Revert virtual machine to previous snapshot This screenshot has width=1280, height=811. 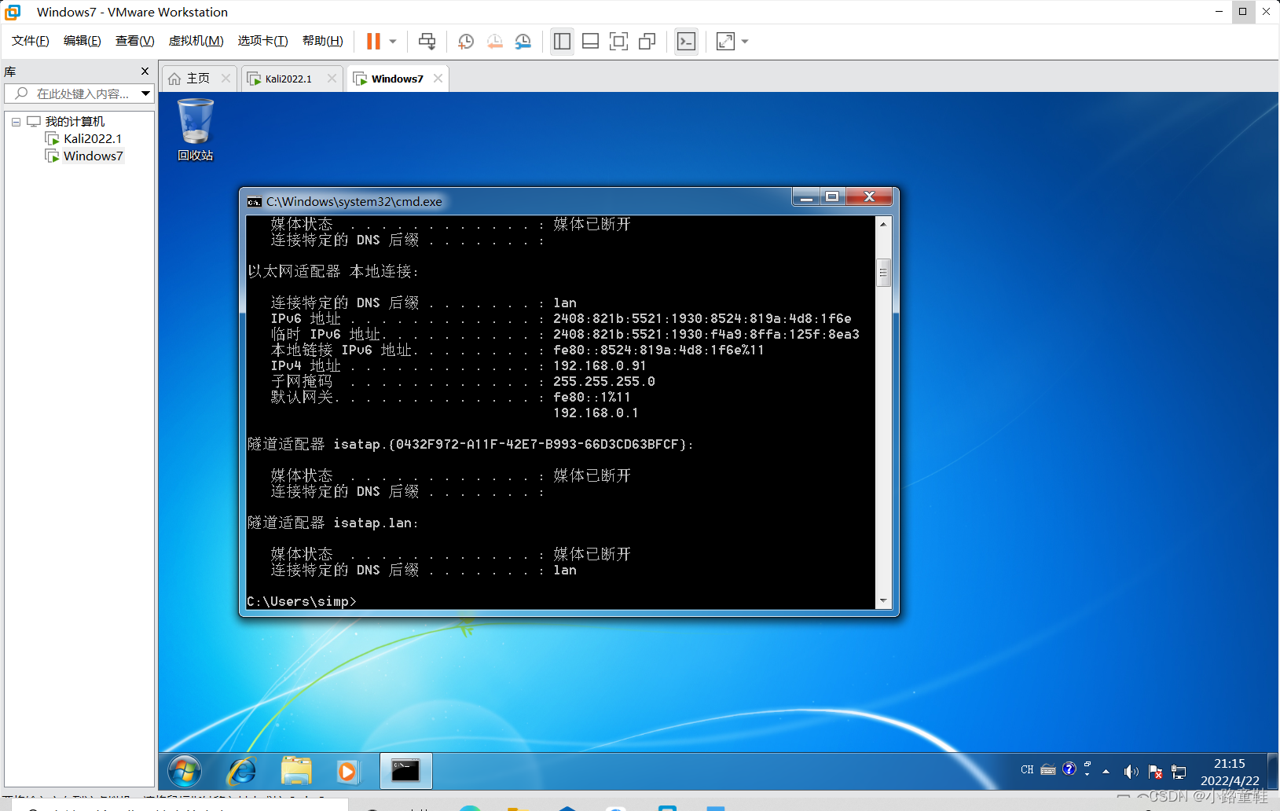tap(494, 42)
